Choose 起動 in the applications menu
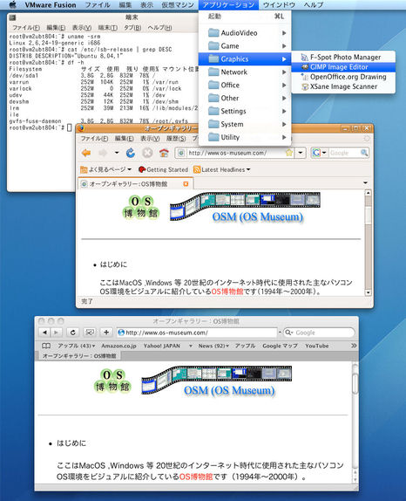 [245, 17]
